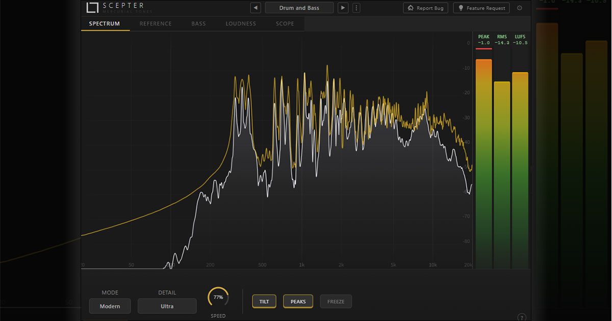612x321 pixels.
Task: Open the Loudness tab
Action: (x=241, y=23)
